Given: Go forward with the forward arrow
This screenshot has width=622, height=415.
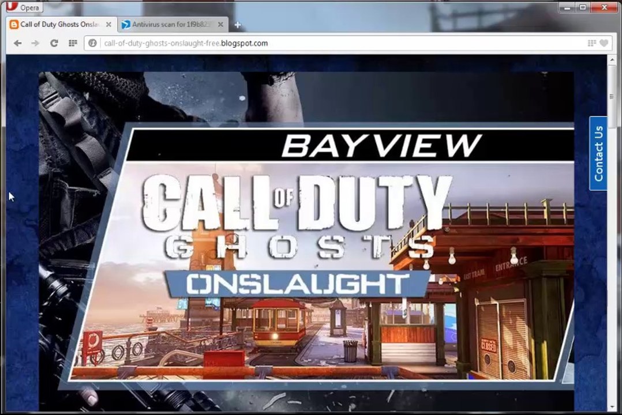Looking at the screenshot, I should (36, 43).
